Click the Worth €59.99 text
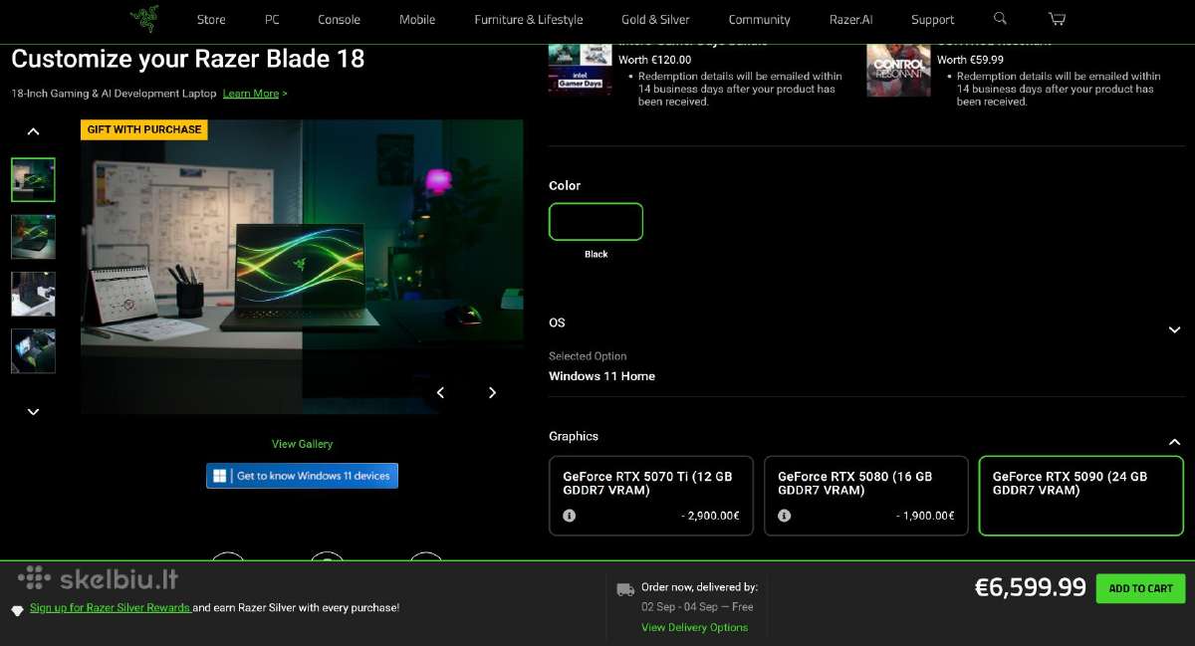The image size is (1195, 646). pyautogui.click(x=970, y=60)
